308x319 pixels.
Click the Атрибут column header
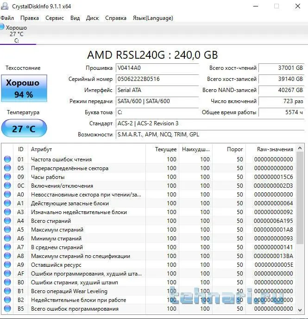[87, 149]
